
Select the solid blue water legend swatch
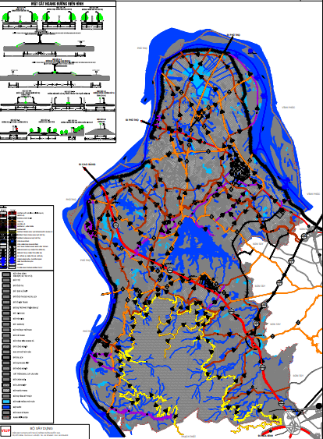tap(6, 407)
